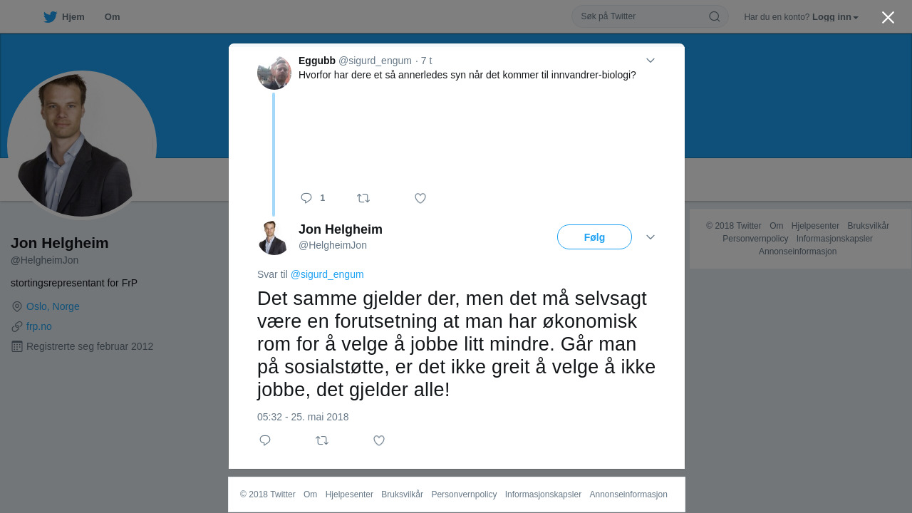Expand options for Eggubb's tweet
Viewport: 912px width, 513px height.
pyautogui.click(x=651, y=61)
